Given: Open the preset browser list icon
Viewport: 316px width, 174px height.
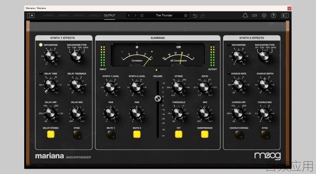Looking at the screenshot, I should point(142,16).
